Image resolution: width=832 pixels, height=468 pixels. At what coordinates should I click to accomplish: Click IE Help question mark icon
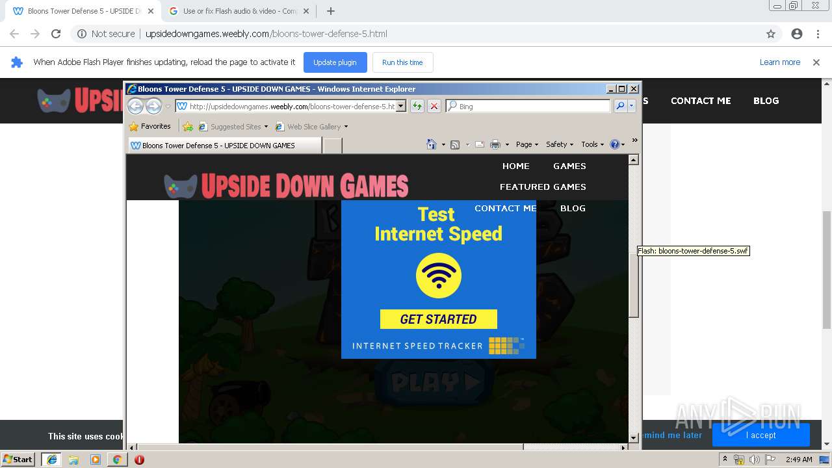[x=615, y=144]
